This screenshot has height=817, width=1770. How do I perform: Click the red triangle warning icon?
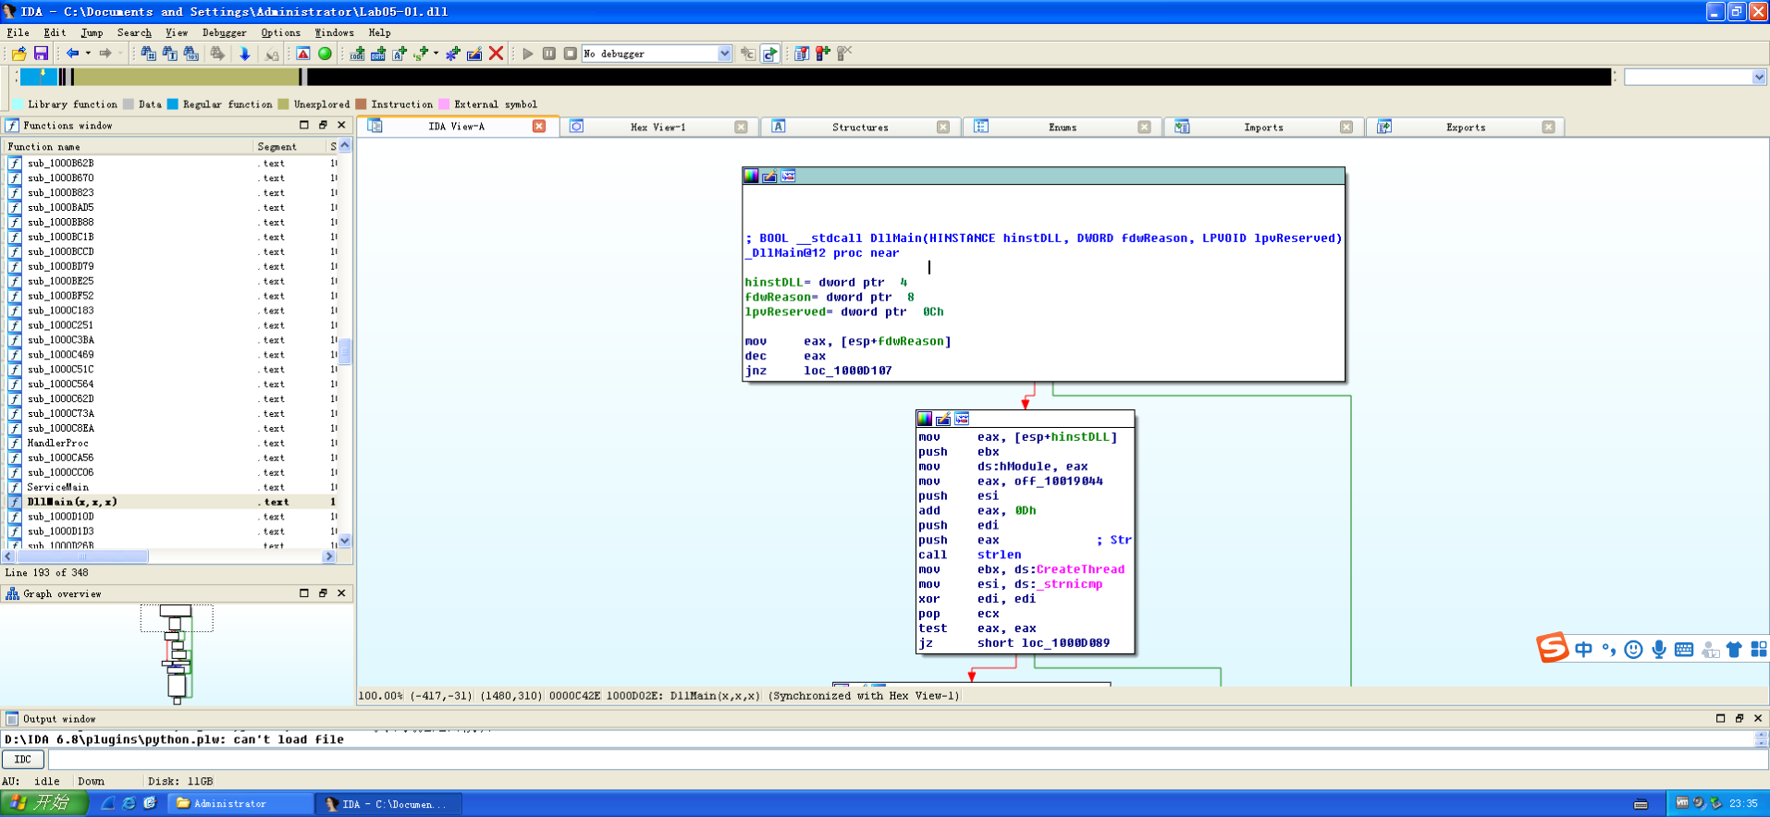click(303, 54)
